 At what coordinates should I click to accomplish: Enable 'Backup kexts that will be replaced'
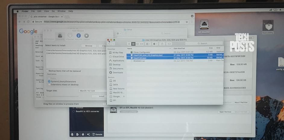pos(47,71)
